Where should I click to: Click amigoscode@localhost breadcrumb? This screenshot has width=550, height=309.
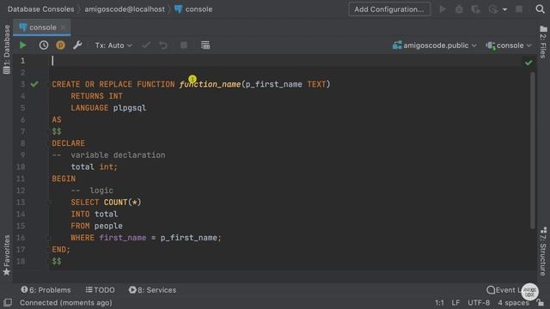click(125, 9)
